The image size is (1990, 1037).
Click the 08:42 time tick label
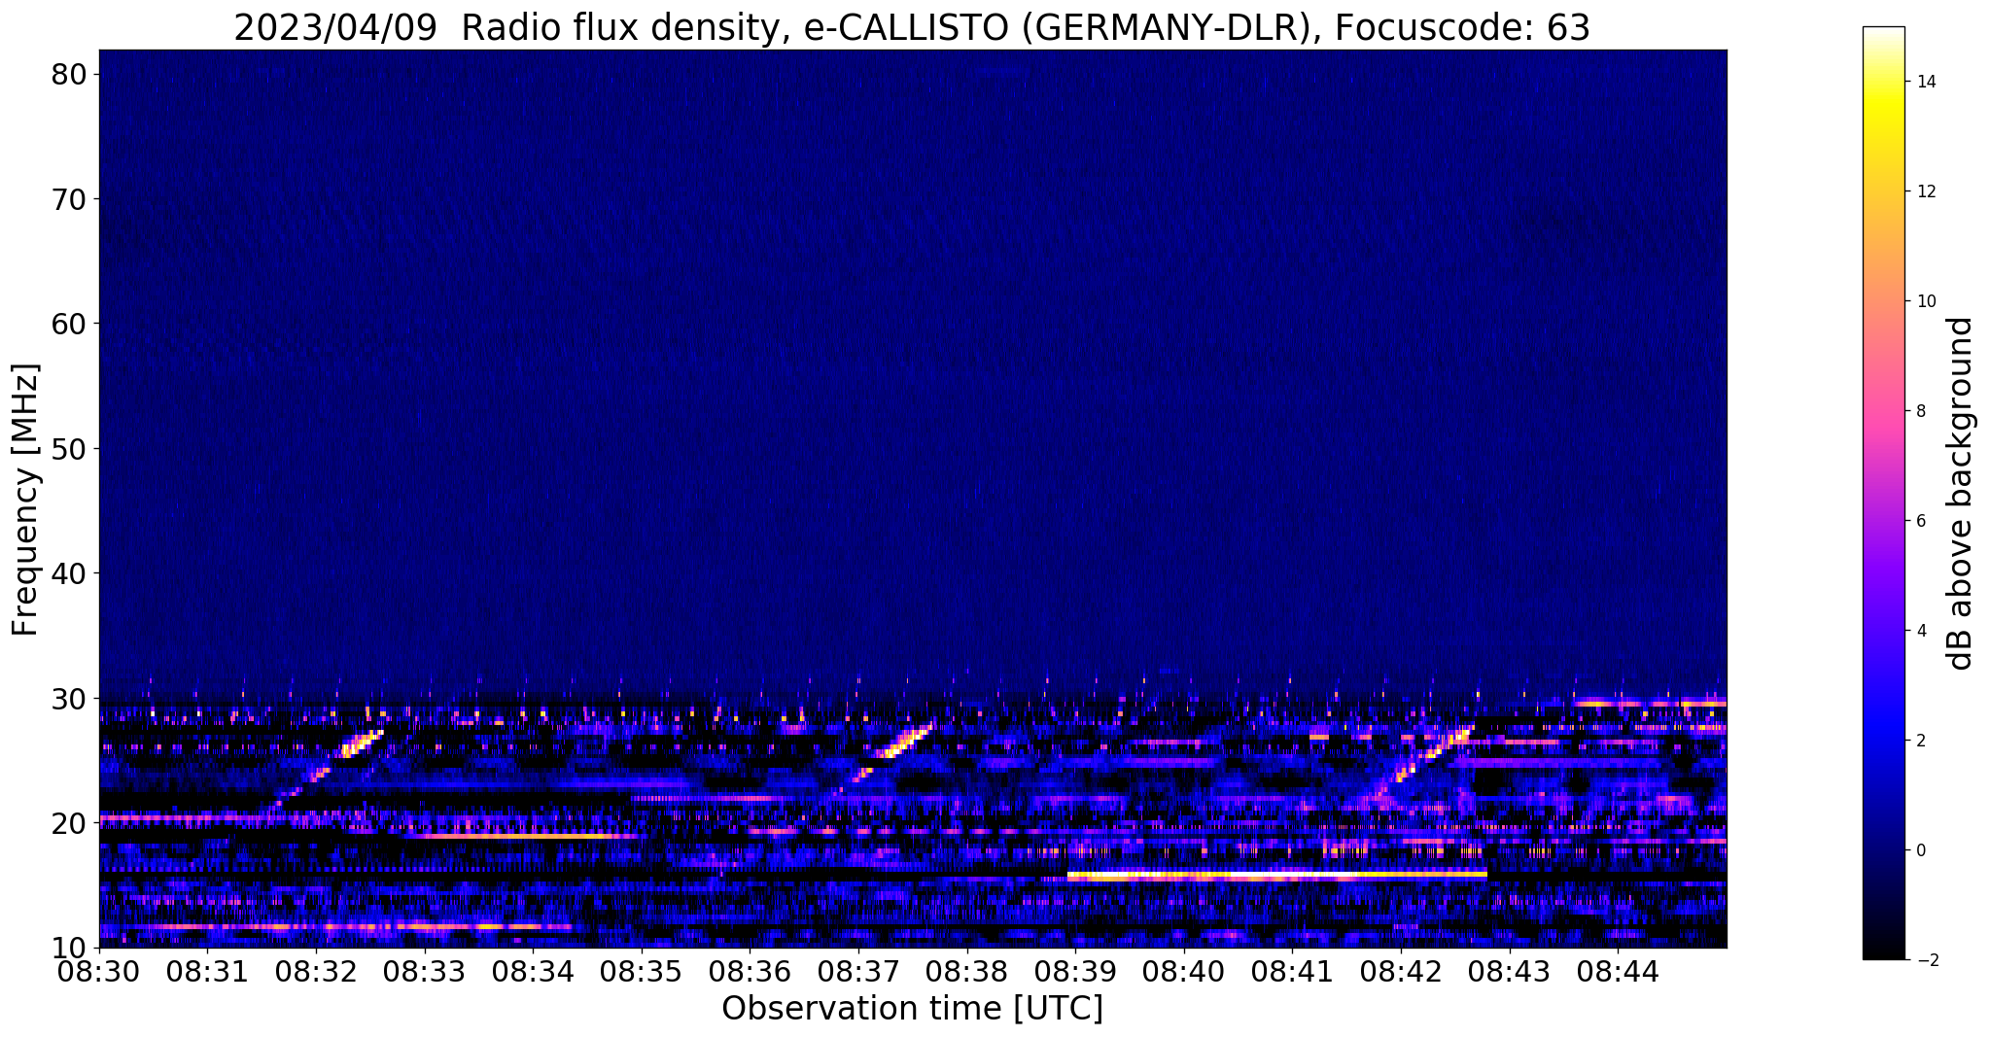click(x=1401, y=973)
